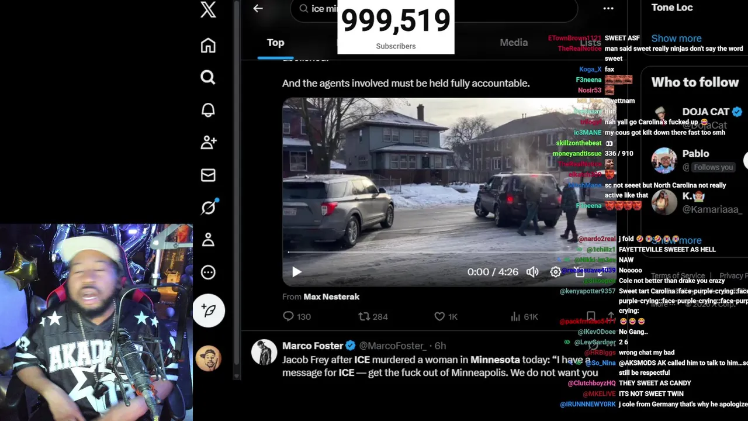Viewport: 748px width, 421px height.
Task: Switch to the Top tab
Action: point(275,43)
